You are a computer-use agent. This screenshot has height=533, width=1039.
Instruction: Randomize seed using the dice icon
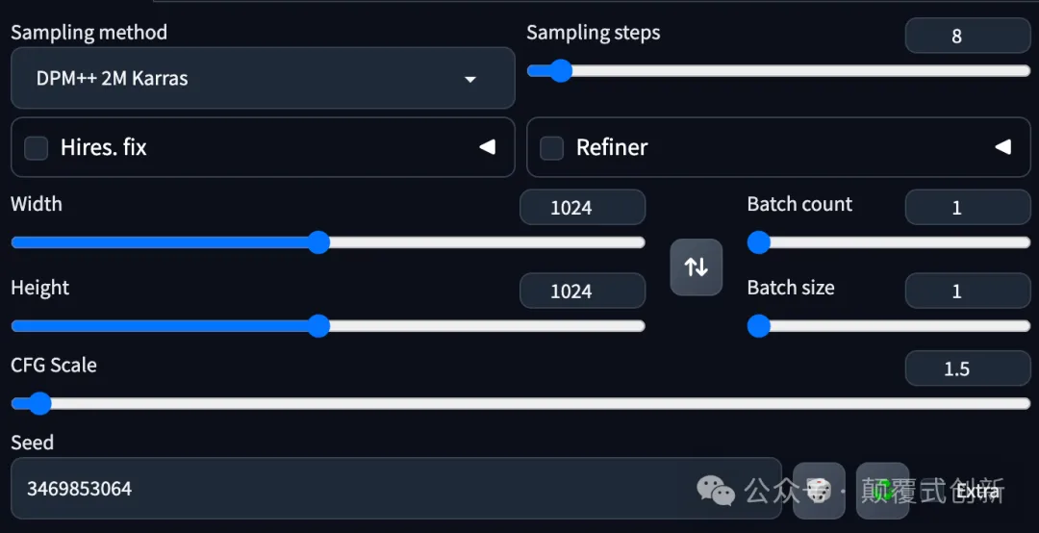coord(819,492)
